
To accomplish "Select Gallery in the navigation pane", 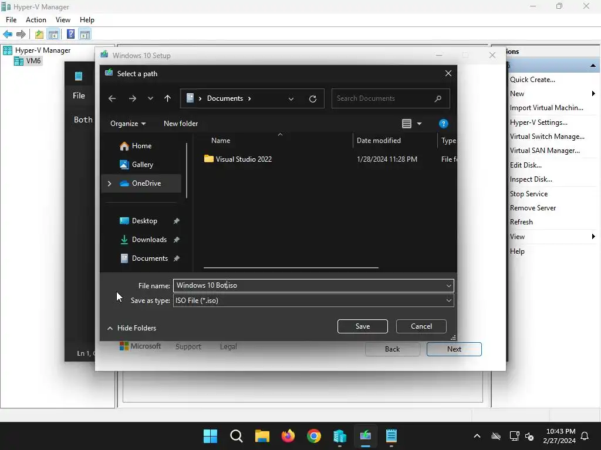I will (x=143, y=165).
